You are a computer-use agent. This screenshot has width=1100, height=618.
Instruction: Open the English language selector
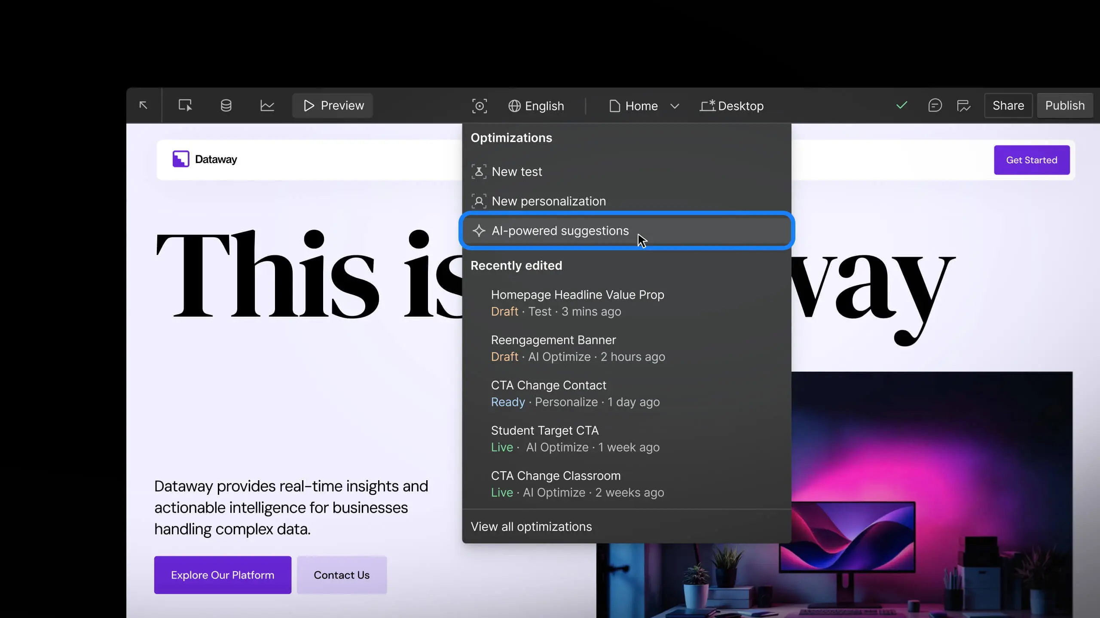(537, 106)
